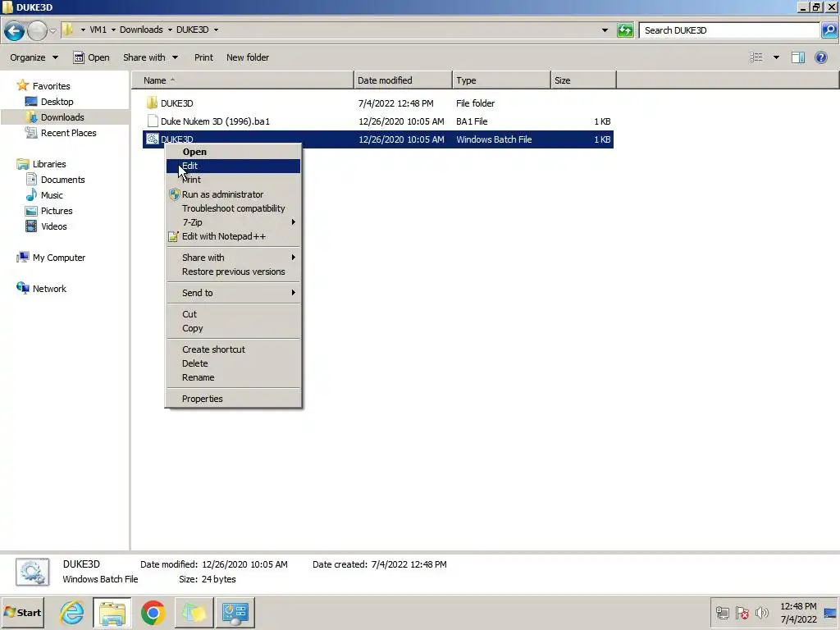Choose Print from the context menu
840x630 pixels.
[233, 180]
